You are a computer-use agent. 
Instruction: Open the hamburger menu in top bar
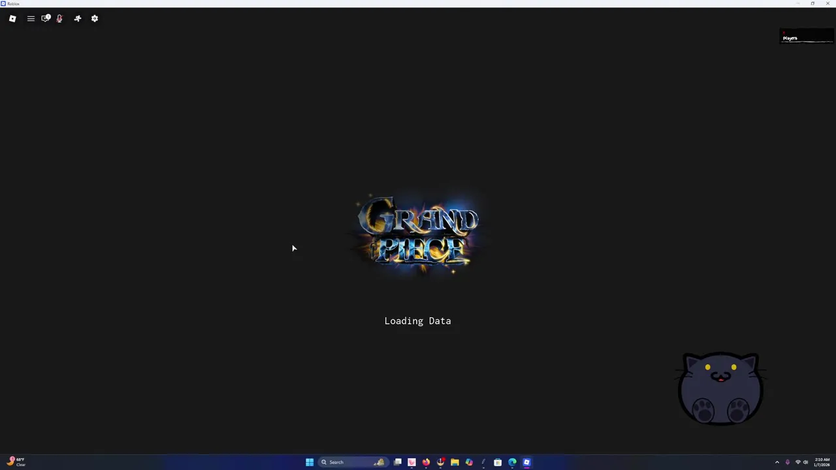[x=31, y=18]
